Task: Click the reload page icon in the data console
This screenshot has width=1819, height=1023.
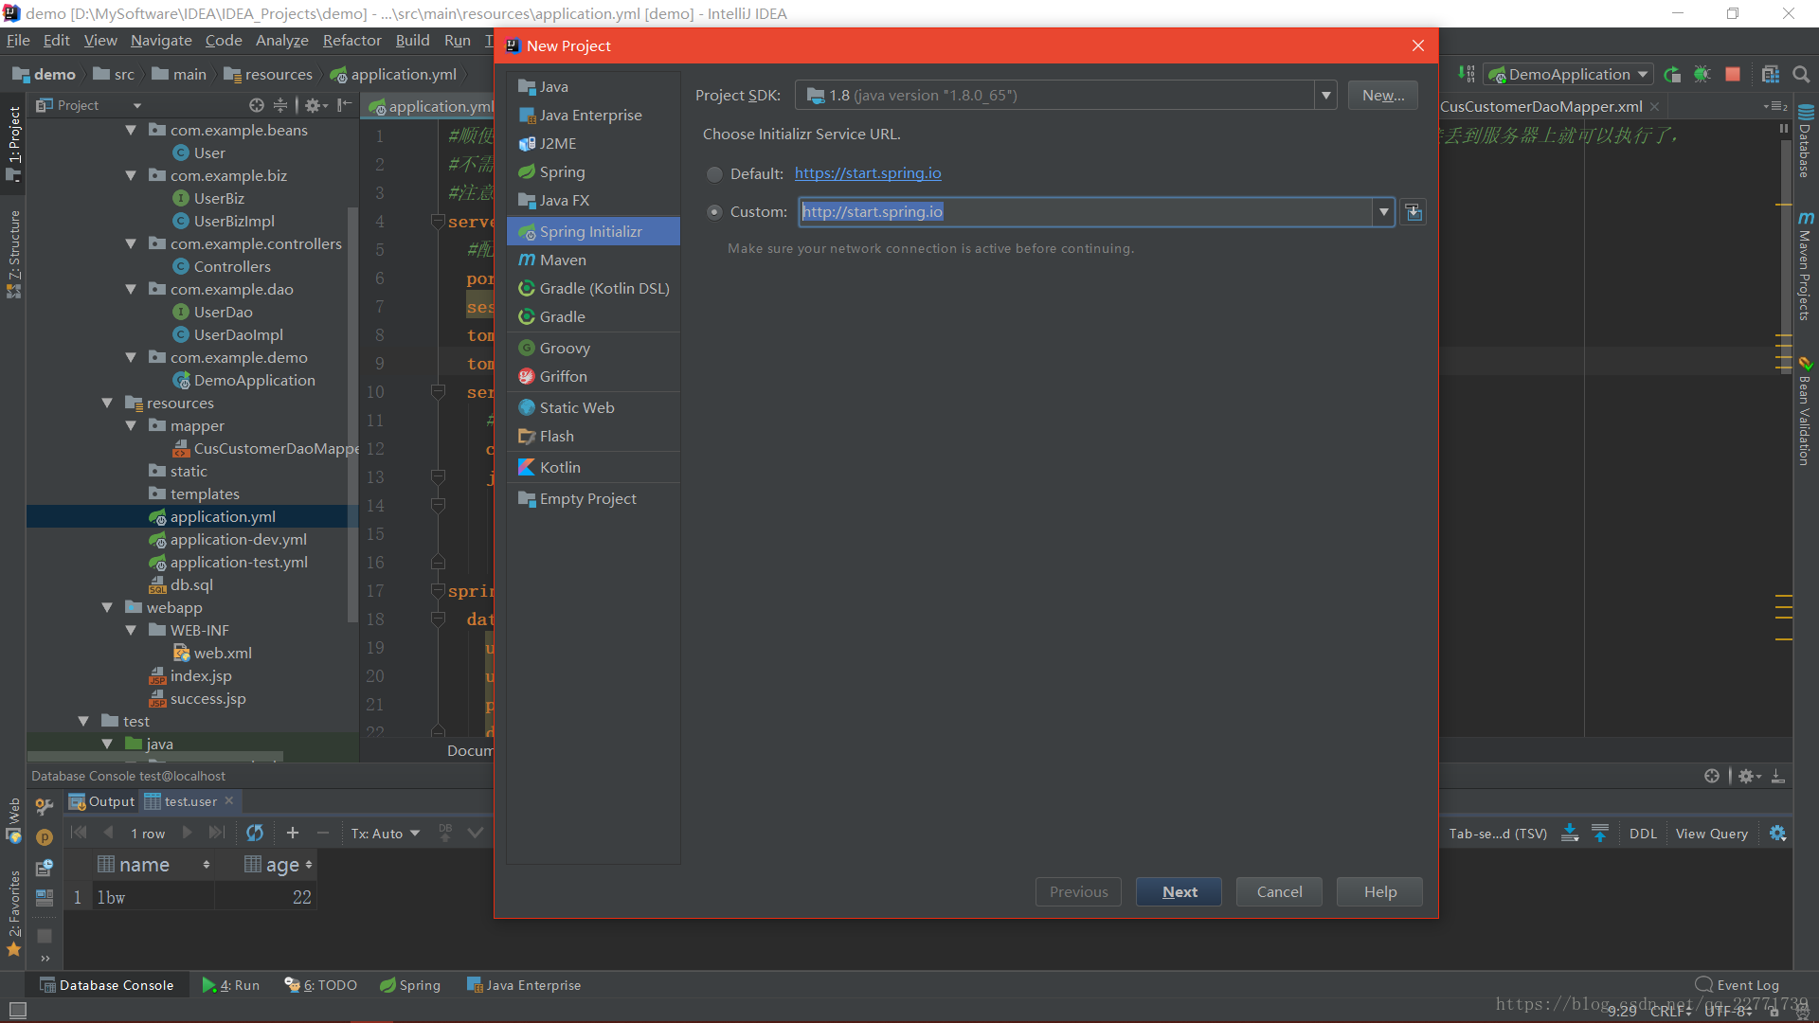Action: click(x=255, y=833)
